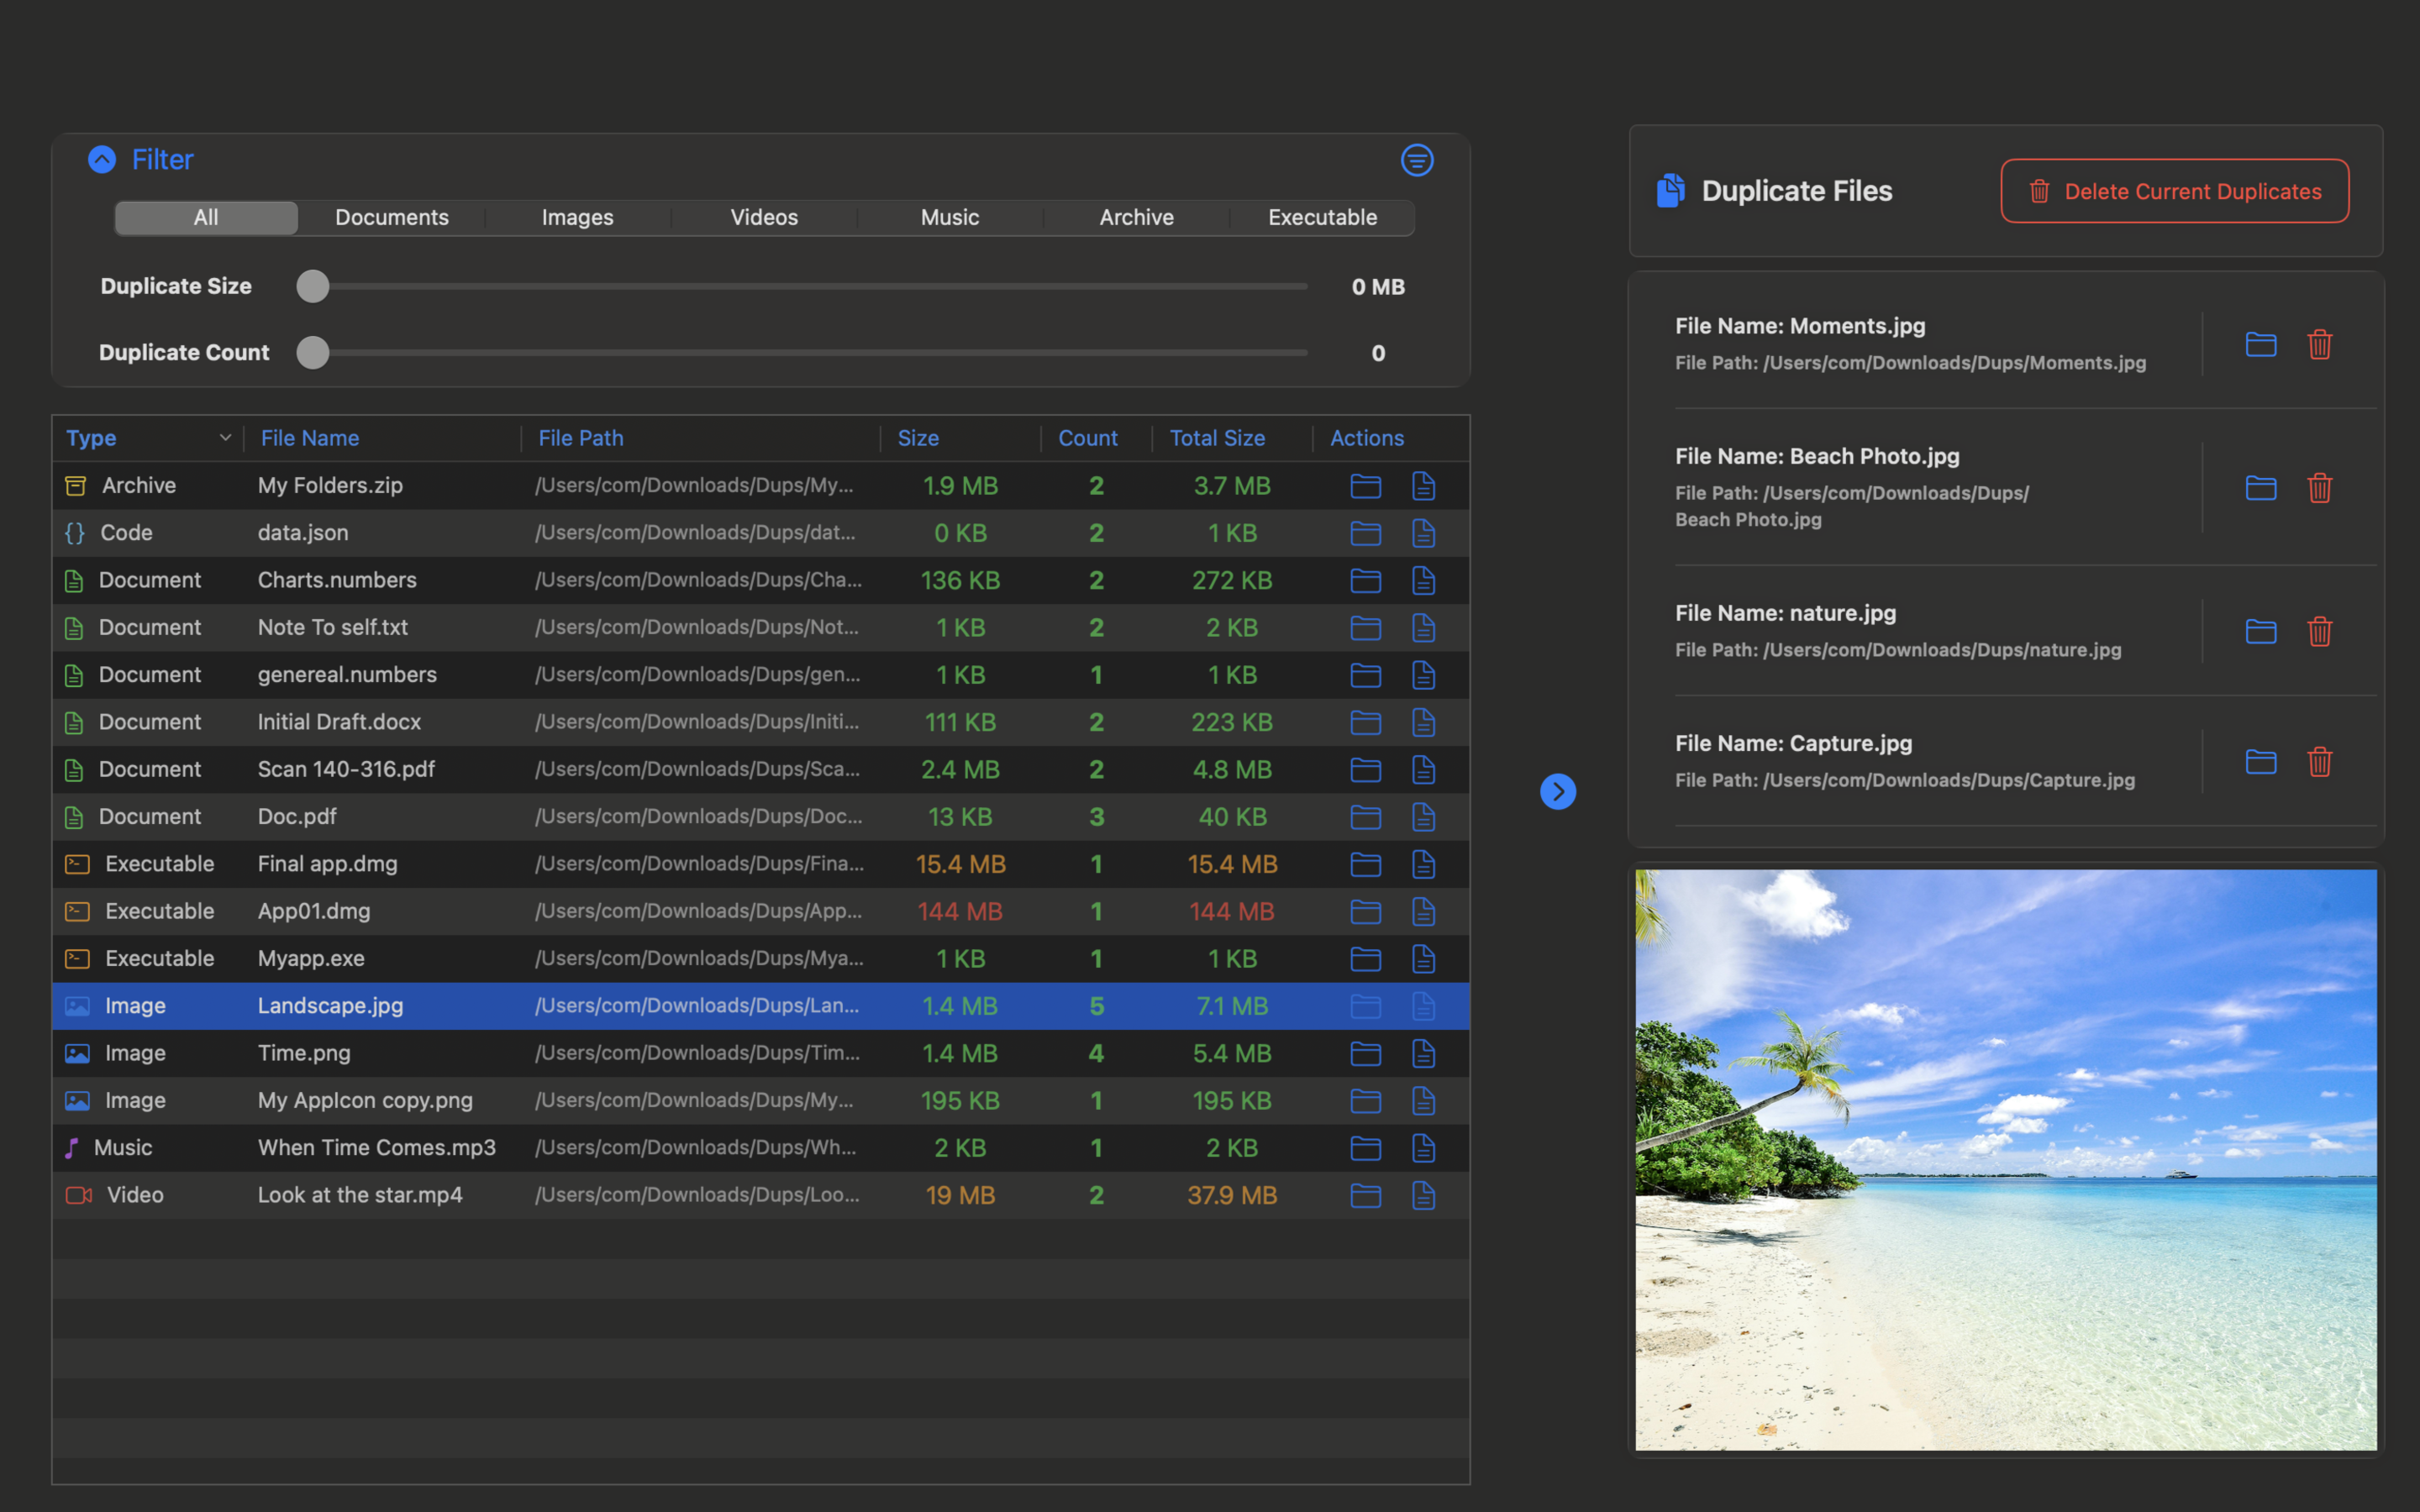Switch to the Images filter tab
Viewport: 2420px width, 1512px height.
click(x=578, y=217)
